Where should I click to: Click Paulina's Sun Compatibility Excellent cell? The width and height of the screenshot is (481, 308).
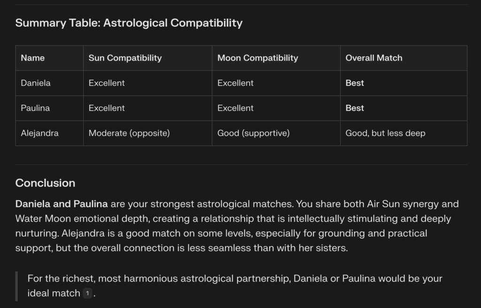click(147, 108)
